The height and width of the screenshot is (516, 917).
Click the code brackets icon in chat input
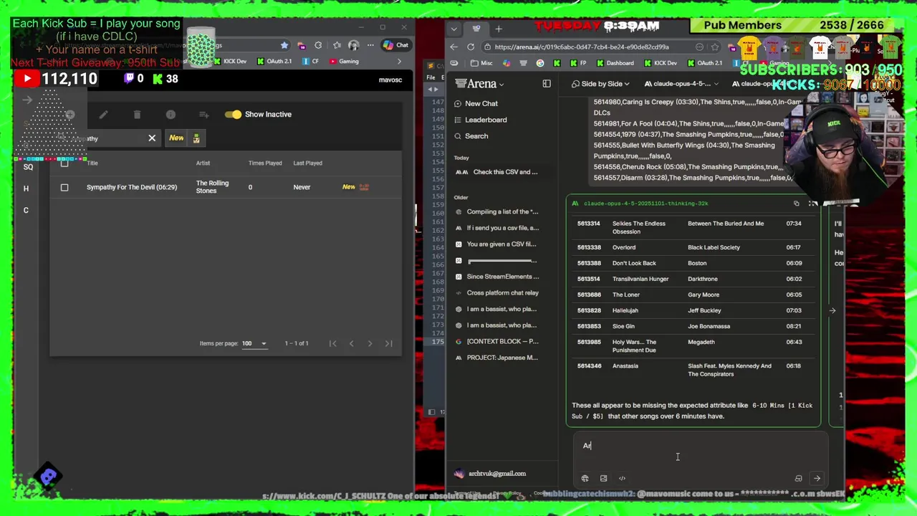coord(622,479)
